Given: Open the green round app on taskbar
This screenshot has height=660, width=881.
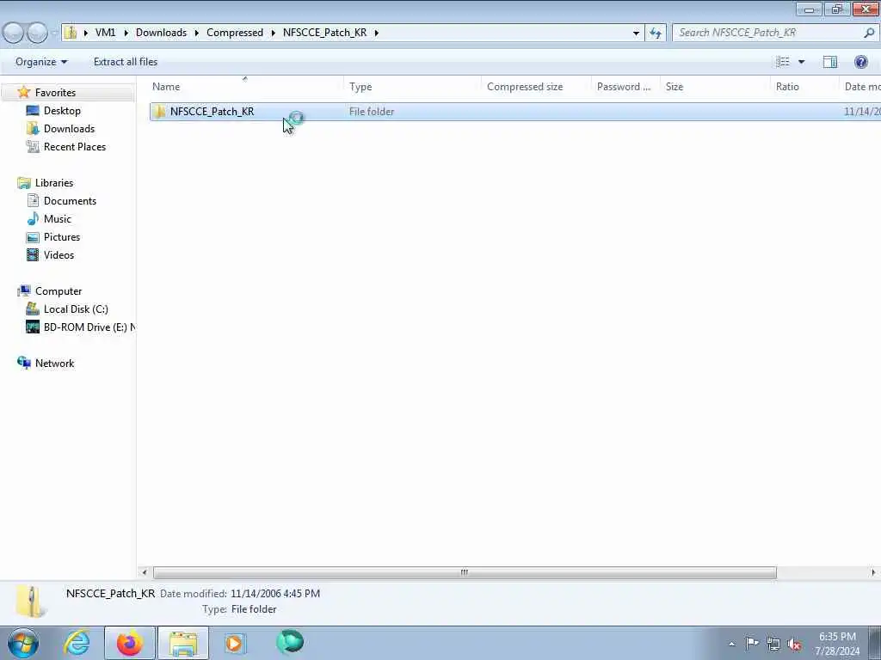Looking at the screenshot, I should click(290, 643).
